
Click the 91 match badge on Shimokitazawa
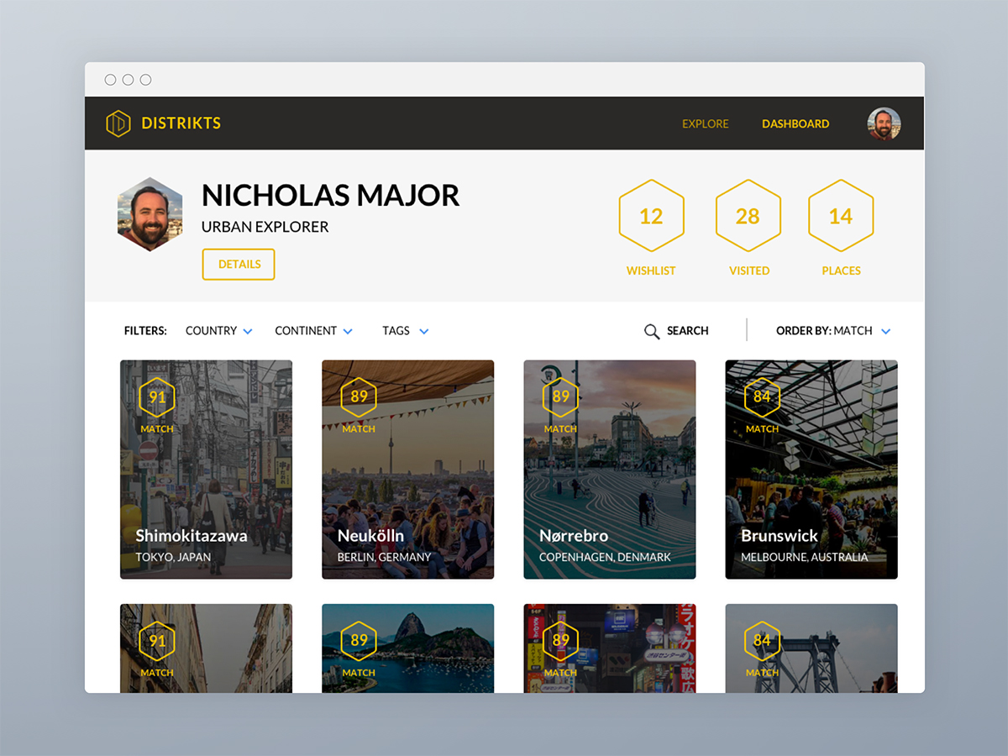pyautogui.click(x=157, y=397)
